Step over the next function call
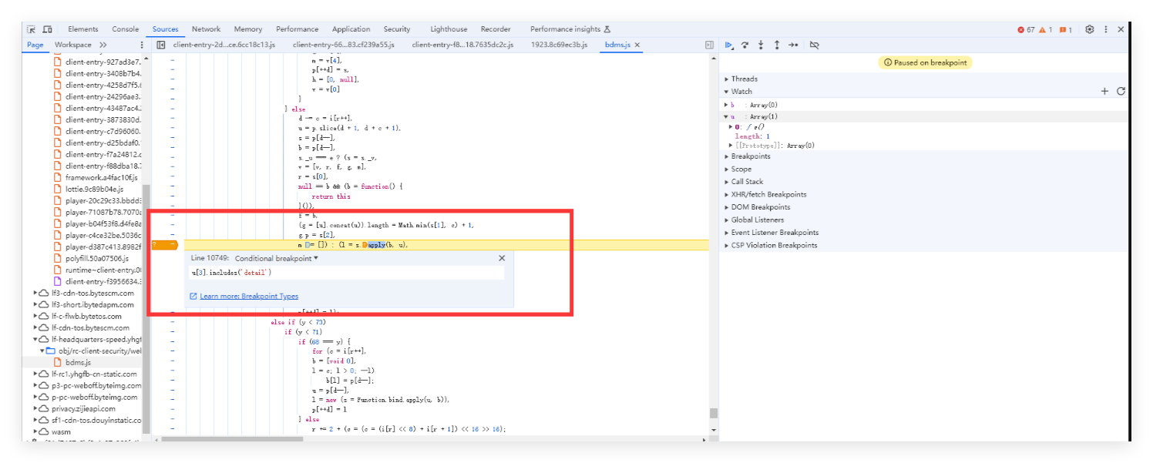This screenshot has height=463, width=1153. pos(745,45)
